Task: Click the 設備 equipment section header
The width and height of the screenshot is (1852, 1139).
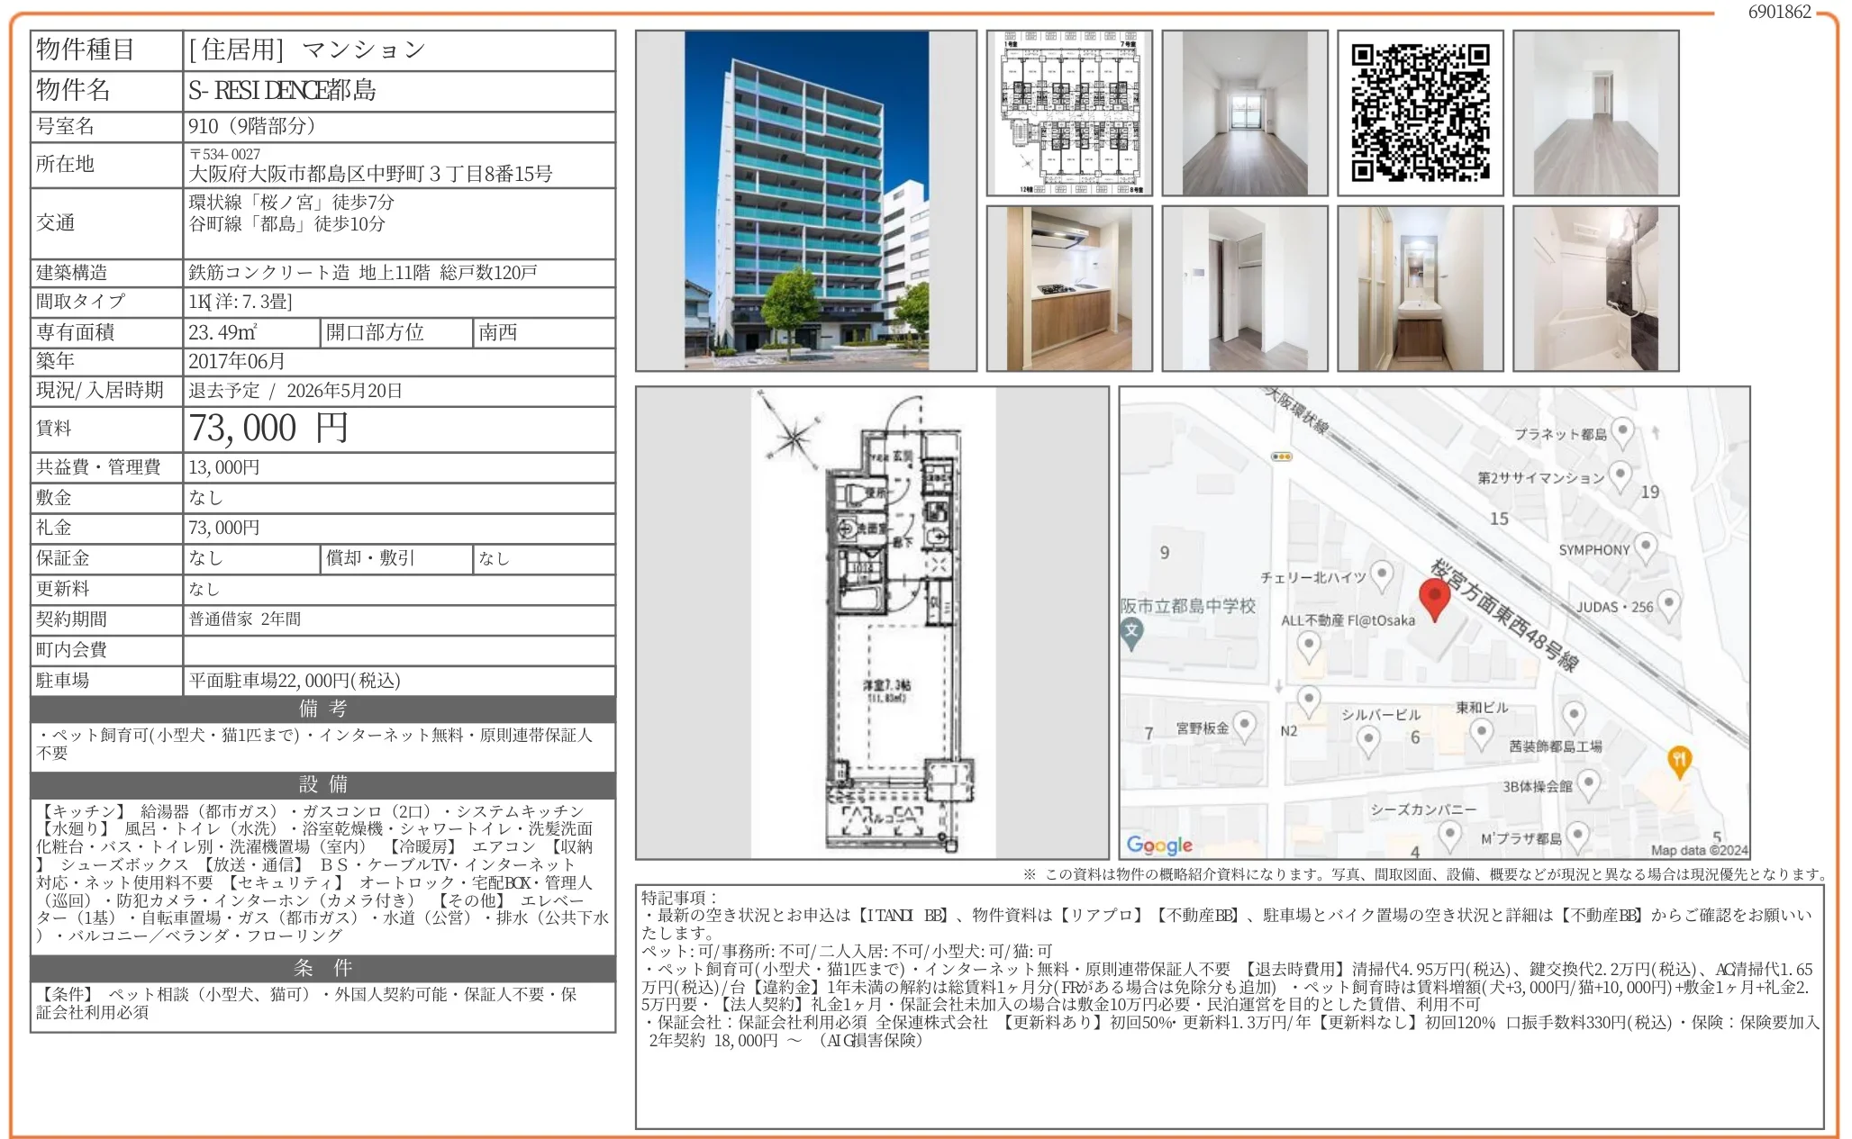Action: click(322, 786)
